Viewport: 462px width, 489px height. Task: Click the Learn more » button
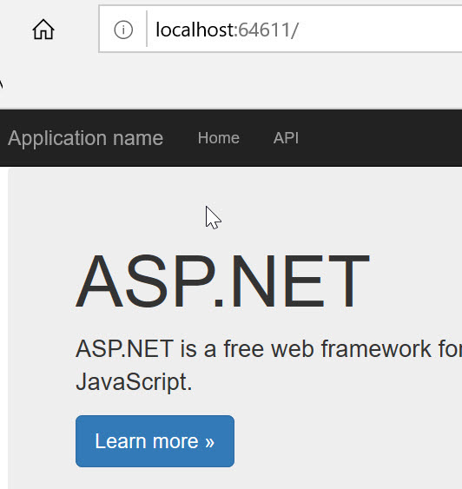pyautogui.click(x=155, y=441)
